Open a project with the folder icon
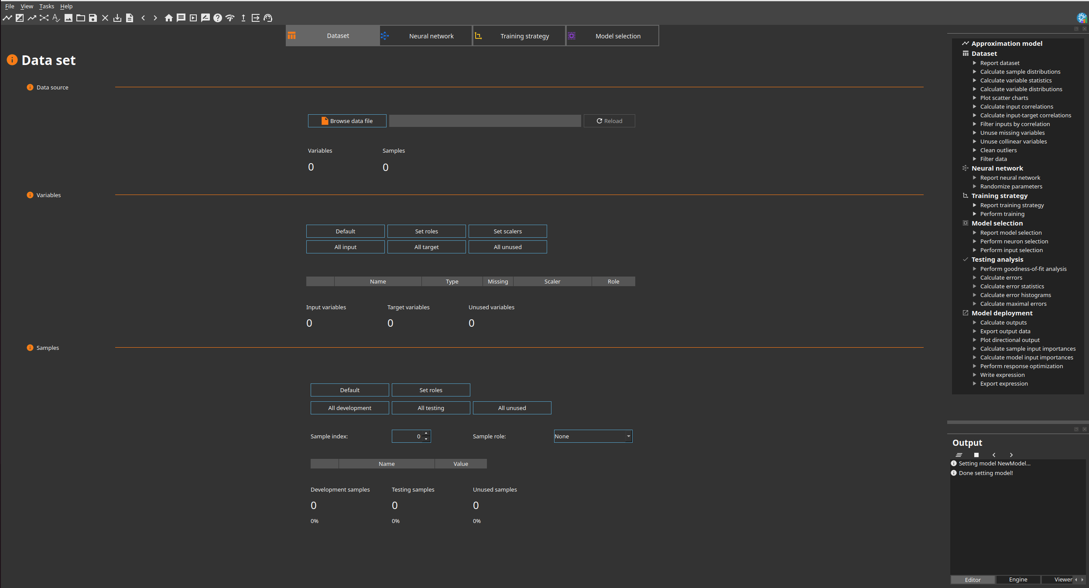This screenshot has width=1089, height=588. [81, 18]
